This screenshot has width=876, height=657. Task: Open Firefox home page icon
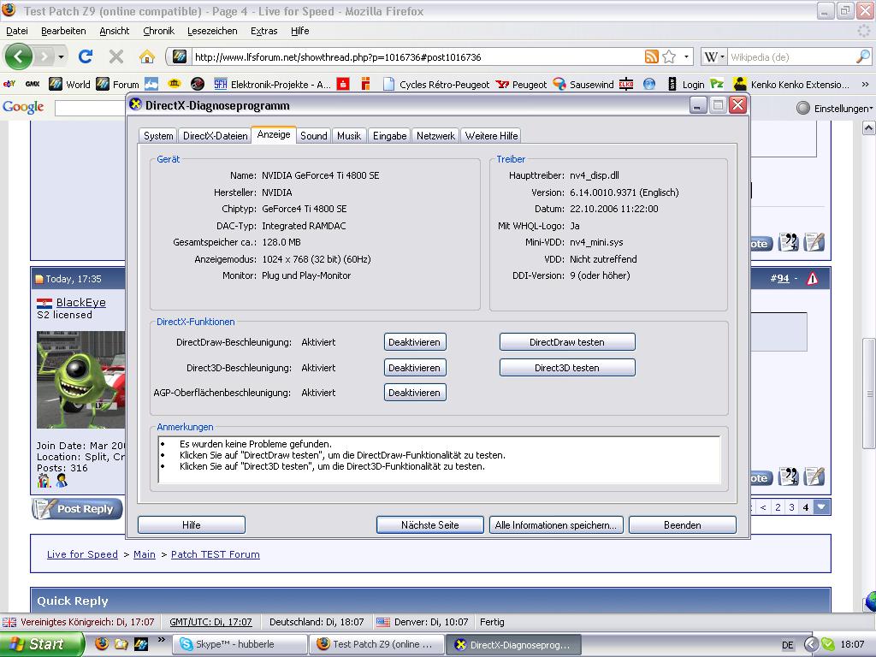click(147, 56)
